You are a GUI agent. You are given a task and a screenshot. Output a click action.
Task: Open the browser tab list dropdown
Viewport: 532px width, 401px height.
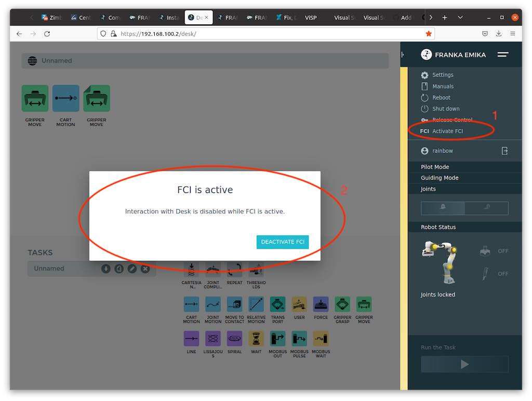[x=460, y=18]
